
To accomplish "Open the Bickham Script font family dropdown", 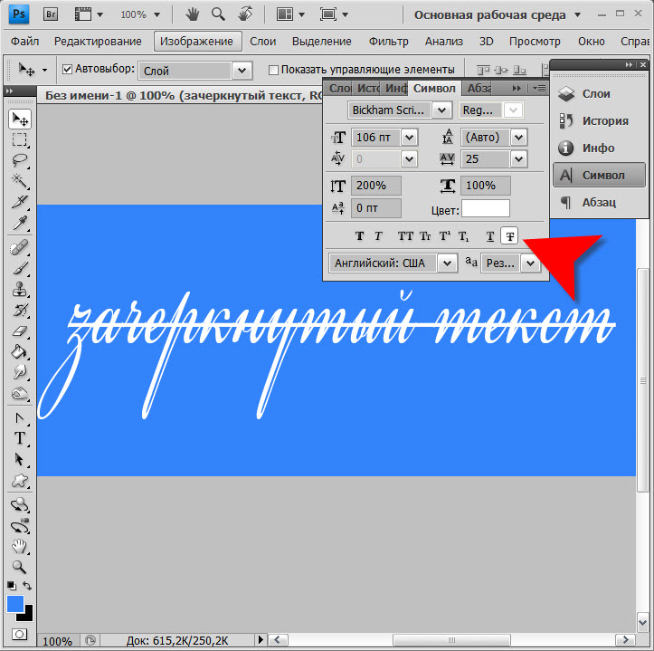I will tap(442, 110).
